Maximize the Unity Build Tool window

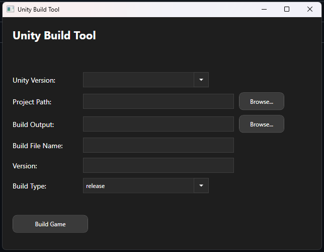coord(287,9)
